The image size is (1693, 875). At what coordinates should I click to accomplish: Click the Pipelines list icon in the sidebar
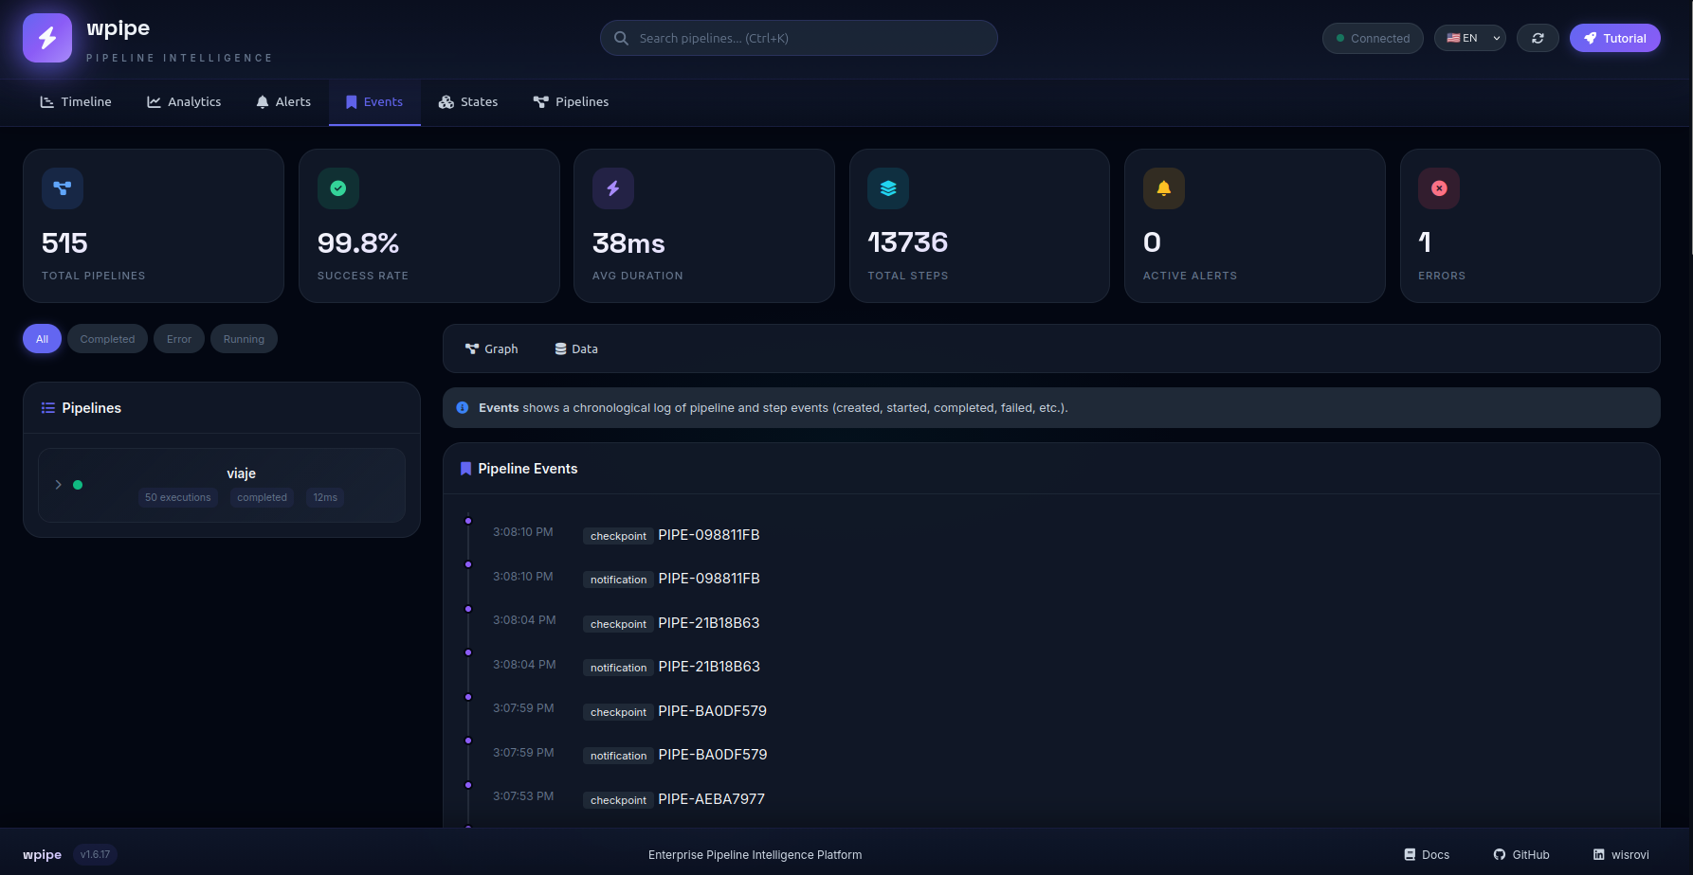(48, 408)
